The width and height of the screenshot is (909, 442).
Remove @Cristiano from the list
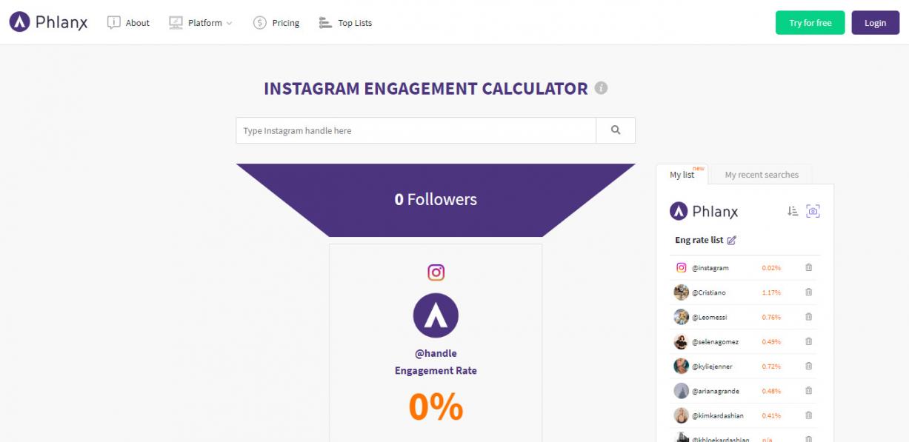(808, 292)
